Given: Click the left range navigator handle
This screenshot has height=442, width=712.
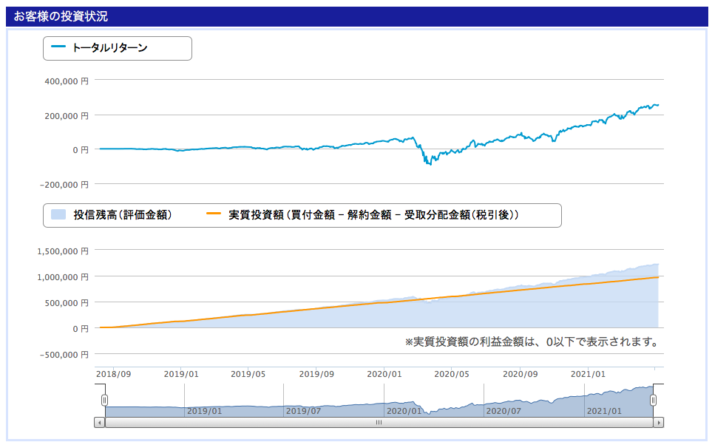Looking at the screenshot, I should click(104, 400).
